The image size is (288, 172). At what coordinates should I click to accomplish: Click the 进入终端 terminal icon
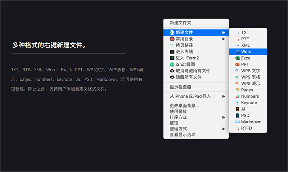coord(172,52)
